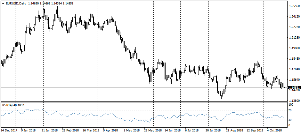Screen dimensions: 301x134
Task: Click the 1.25560 price axis label
Action: tap(294, 6)
